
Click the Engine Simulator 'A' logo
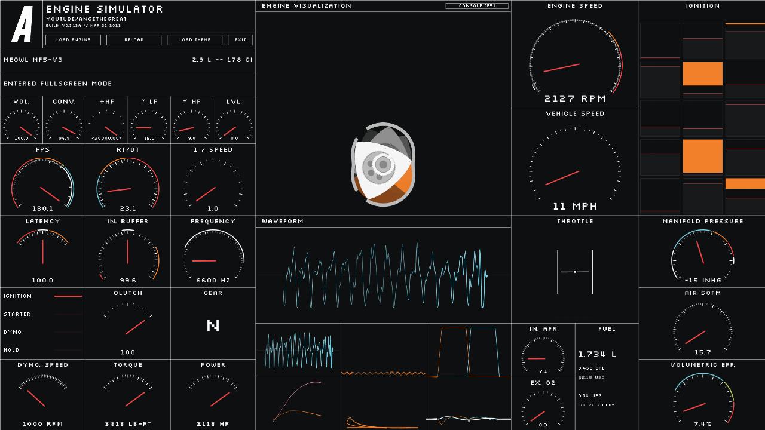22,24
